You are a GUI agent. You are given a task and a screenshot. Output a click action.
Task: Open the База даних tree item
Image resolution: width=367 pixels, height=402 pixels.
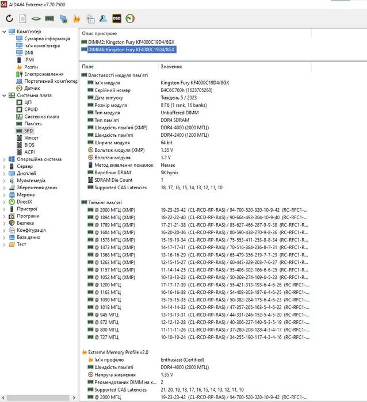coord(28,237)
